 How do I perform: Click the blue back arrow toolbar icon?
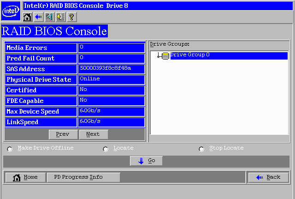pos(38,17)
